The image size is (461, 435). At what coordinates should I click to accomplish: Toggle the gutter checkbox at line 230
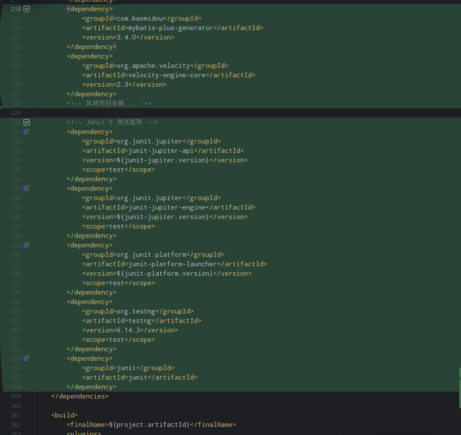tap(26, 122)
